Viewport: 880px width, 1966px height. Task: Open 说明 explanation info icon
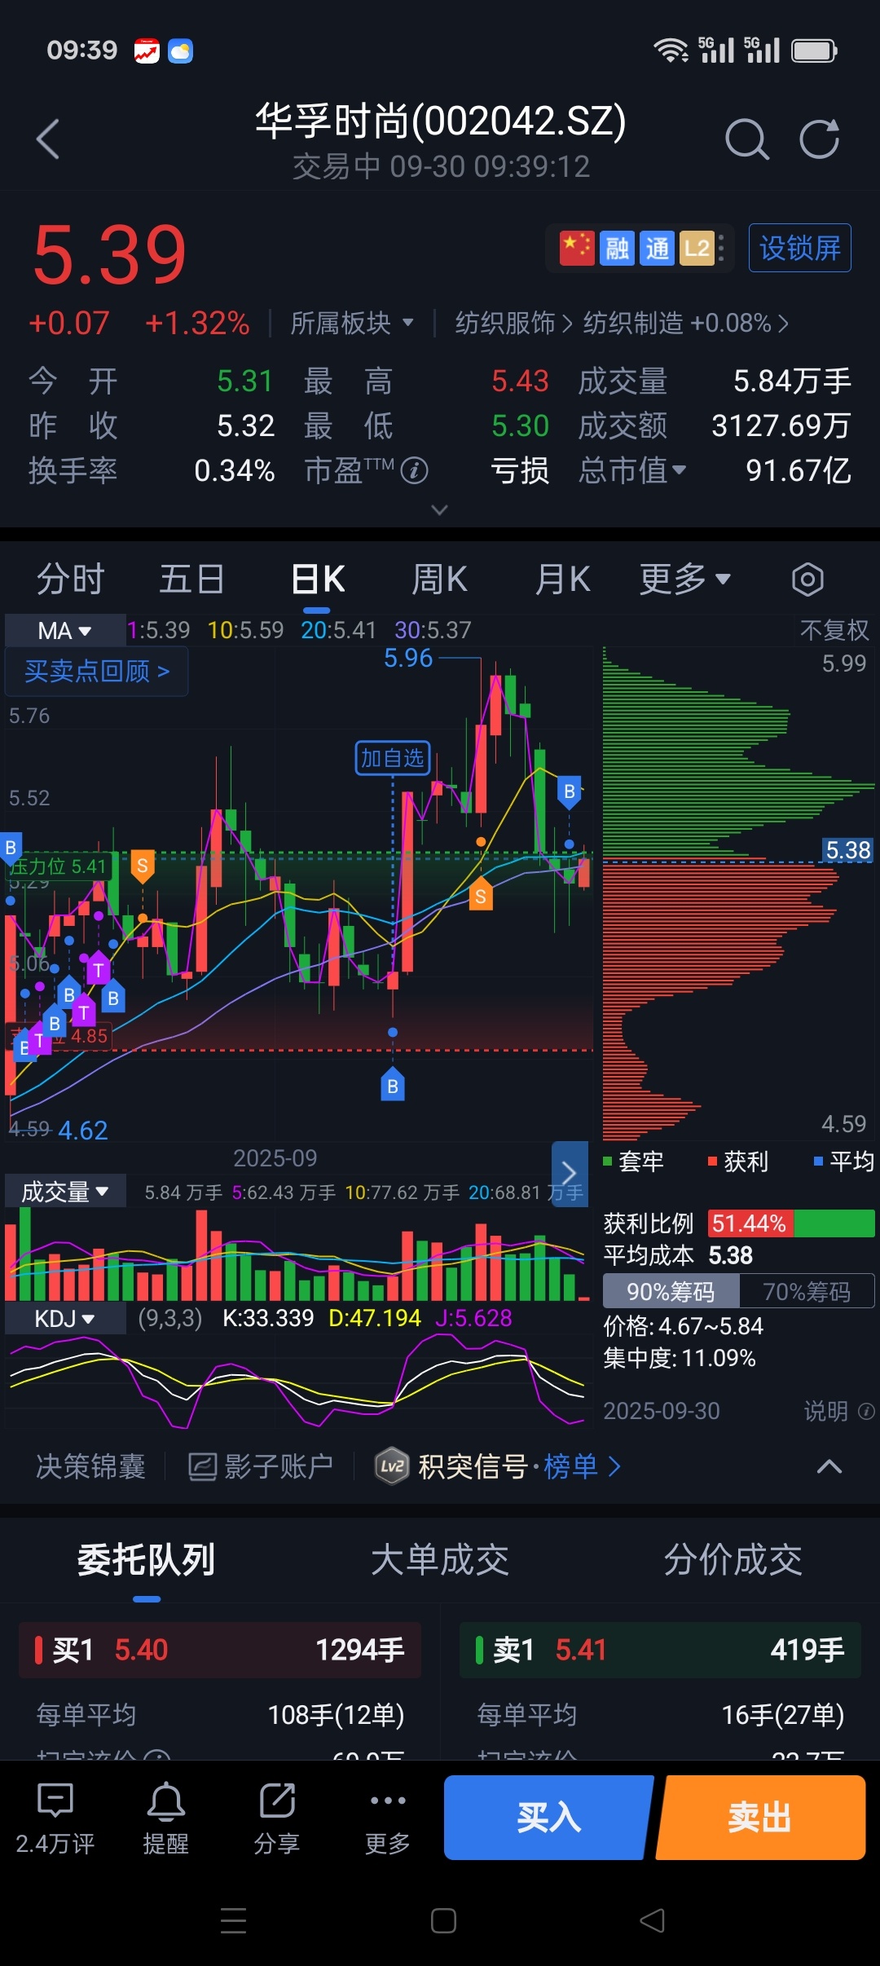click(x=866, y=1410)
